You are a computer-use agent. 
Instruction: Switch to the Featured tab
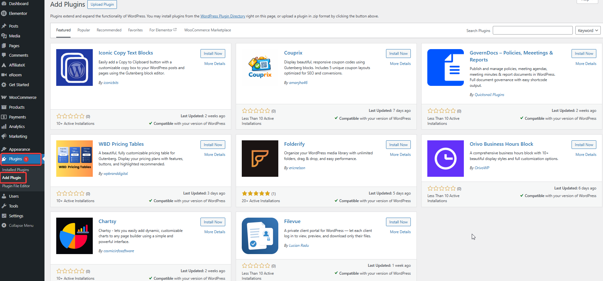click(64, 30)
